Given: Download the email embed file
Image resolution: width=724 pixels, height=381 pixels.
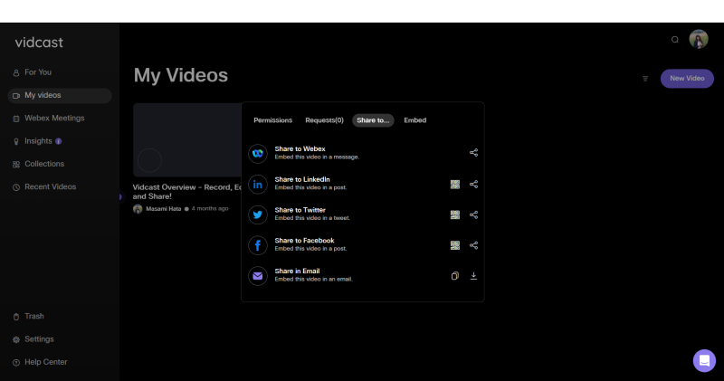Looking at the screenshot, I should [473, 276].
